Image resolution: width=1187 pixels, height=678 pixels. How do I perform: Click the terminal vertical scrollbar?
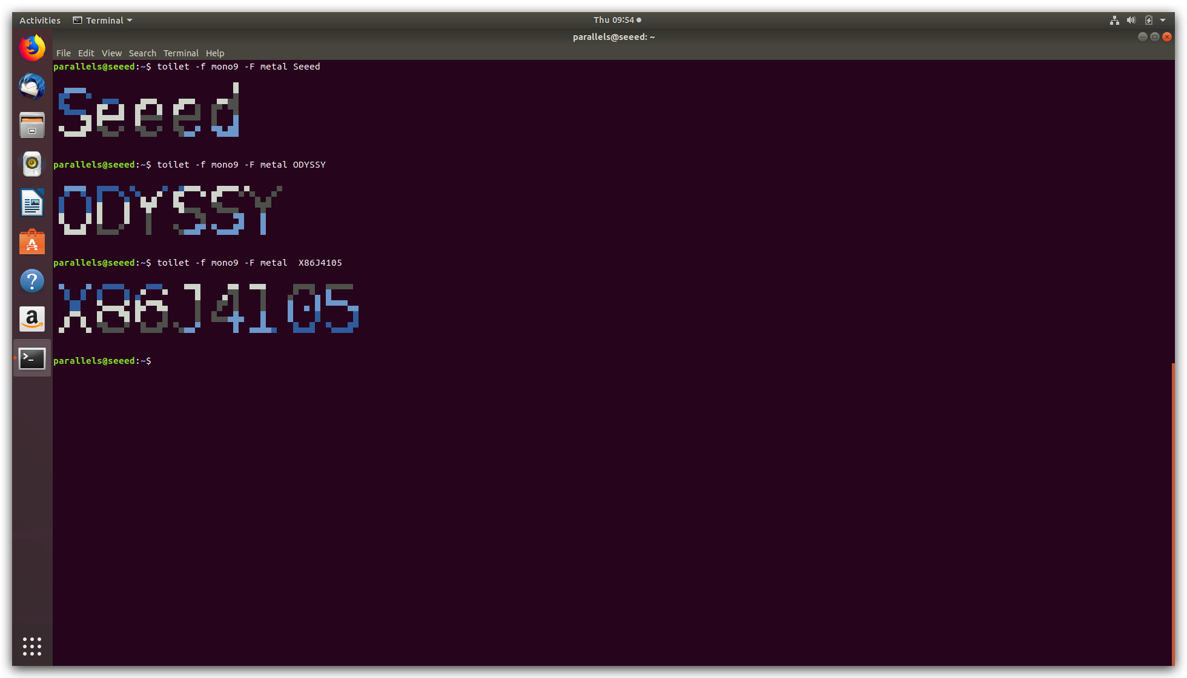tap(1172, 515)
